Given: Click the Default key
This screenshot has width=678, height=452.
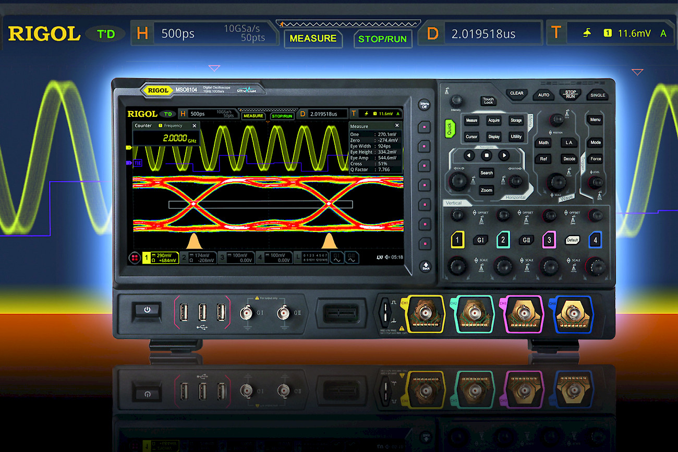Looking at the screenshot, I should (572, 240).
